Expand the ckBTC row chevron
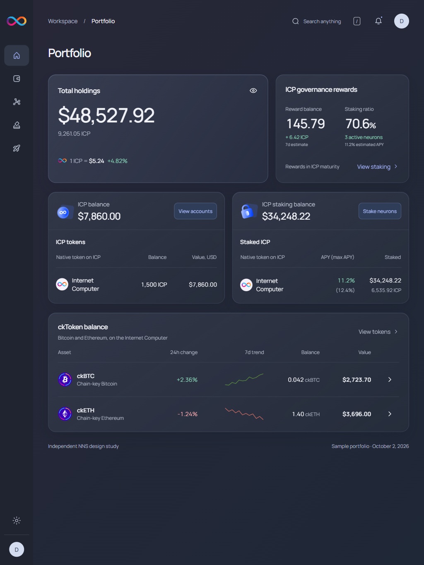Image resolution: width=424 pixels, height=565 pixels. click(x=390, y=380)
